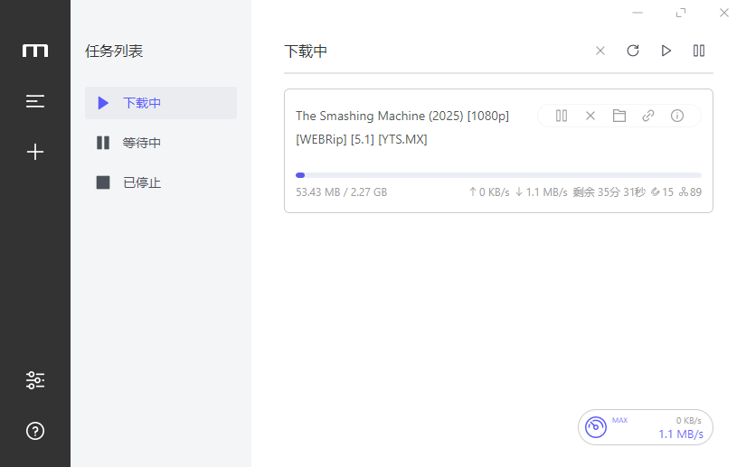
Task: Pause all tasks from header toolbar
Action: click(699, 51)
